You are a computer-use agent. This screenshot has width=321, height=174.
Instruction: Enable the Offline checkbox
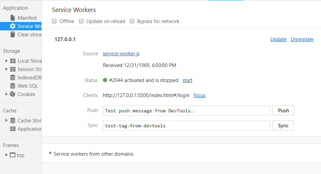[54, 21]
